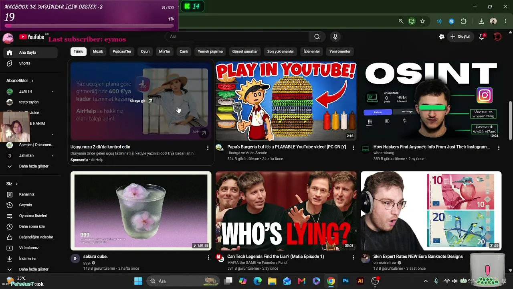
Task: Open the more options menu for the AirHelp ad
Action: (x=208, y=148)
